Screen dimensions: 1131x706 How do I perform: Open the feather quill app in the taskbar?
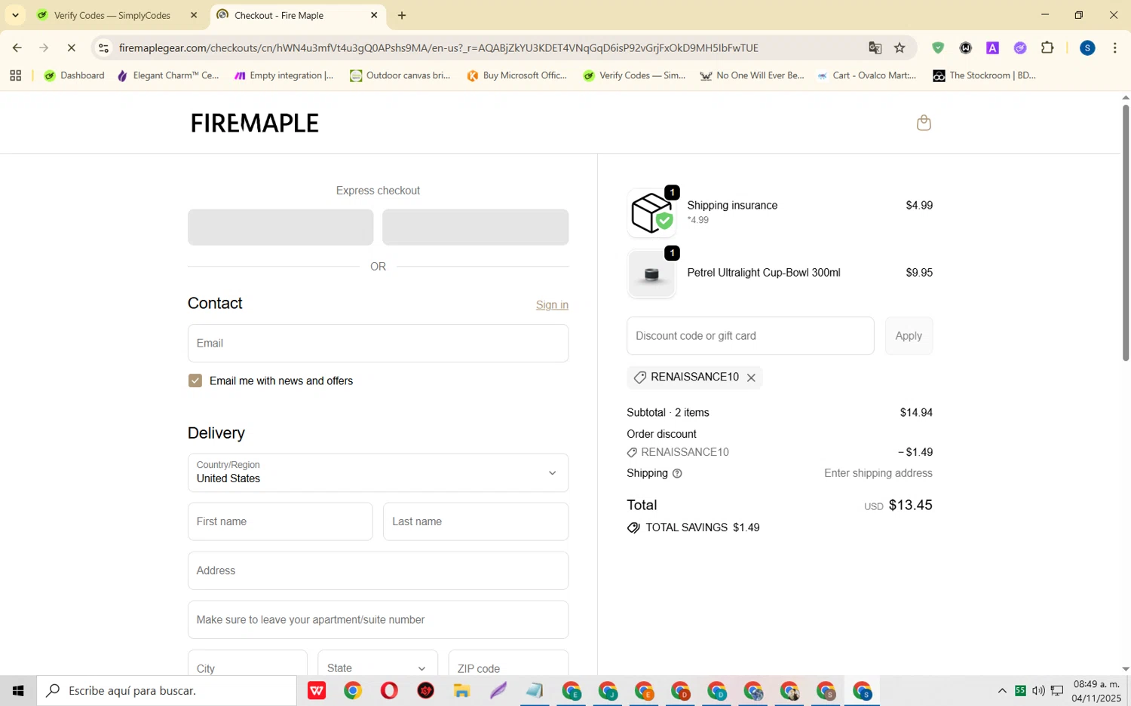point(498,690)
